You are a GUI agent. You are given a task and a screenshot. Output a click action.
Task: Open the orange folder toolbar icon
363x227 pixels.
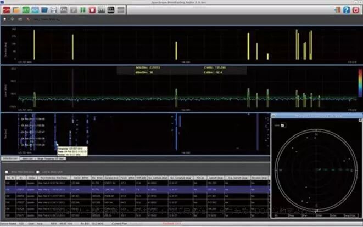click(x=16, y=10)
